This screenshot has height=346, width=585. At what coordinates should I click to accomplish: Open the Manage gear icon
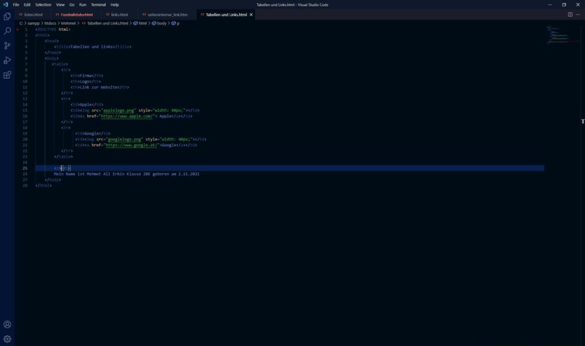tap(7, 339)
